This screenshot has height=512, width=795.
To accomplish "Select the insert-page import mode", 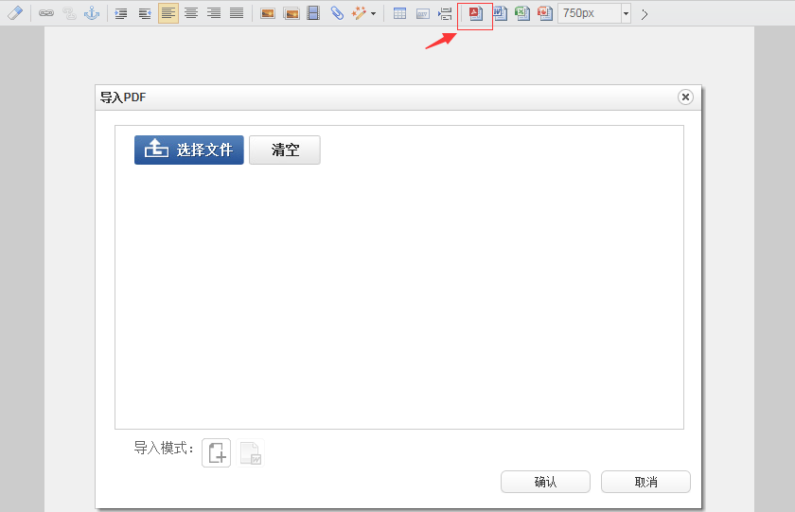I will click(x=217, y=452).
